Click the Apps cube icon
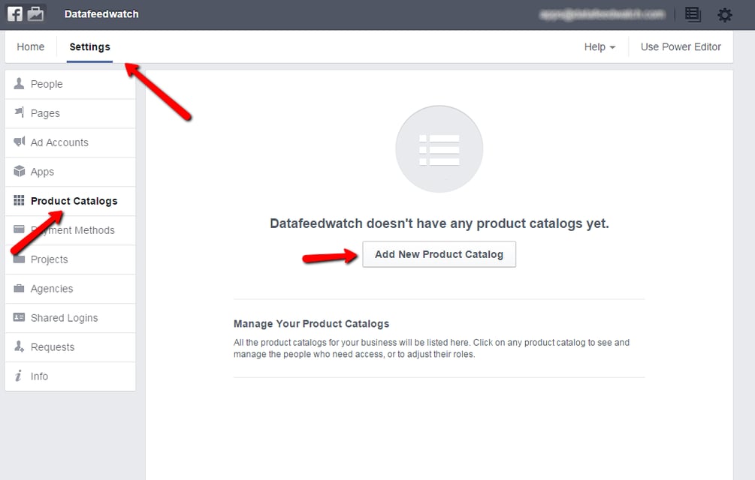The height and width of the screenshot is (480, 755). click(19, 172)
